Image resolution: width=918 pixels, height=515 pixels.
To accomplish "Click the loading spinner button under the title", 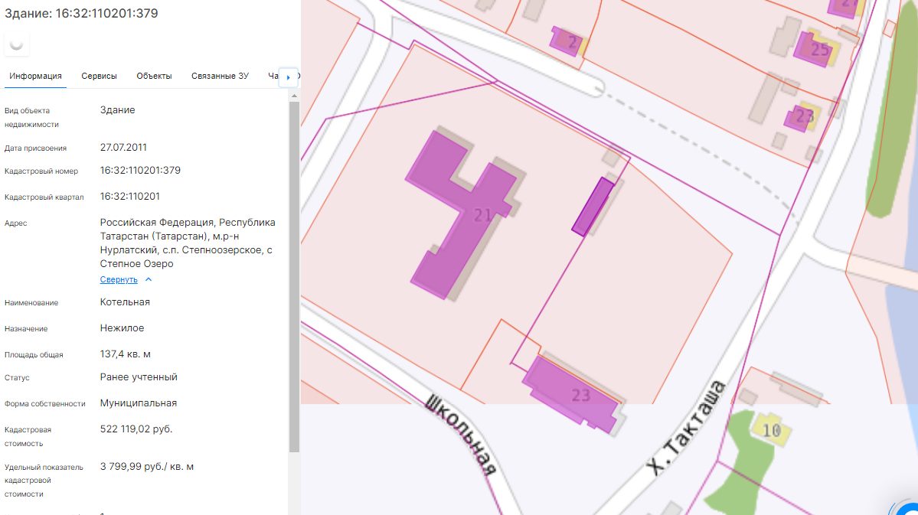I will 16,44.
